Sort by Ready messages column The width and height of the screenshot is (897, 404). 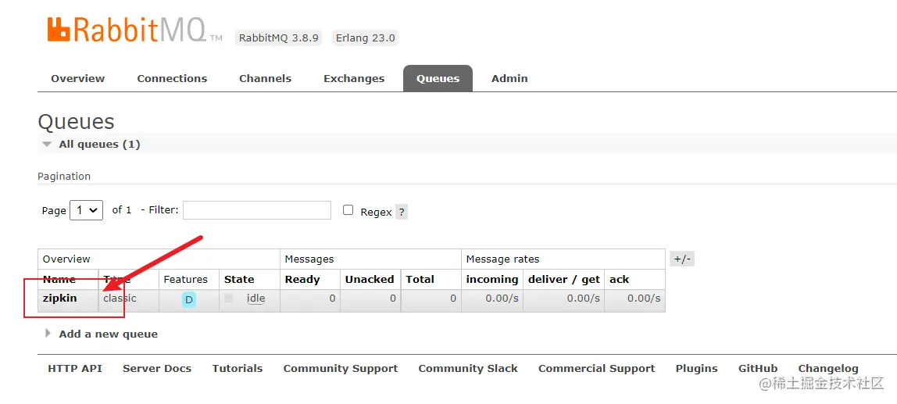coord(302,279)
